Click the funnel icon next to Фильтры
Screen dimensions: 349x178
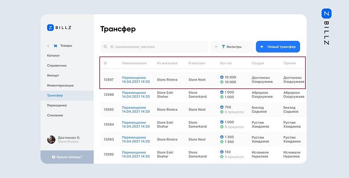tap(223, 47)
